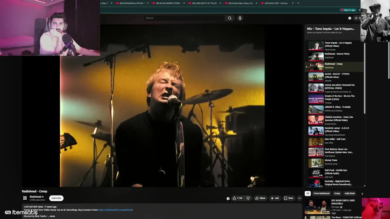Switch to the KISACA 2025 - YouTube tab
Viewport: 390px width, 219px height.
coord(276,3)
